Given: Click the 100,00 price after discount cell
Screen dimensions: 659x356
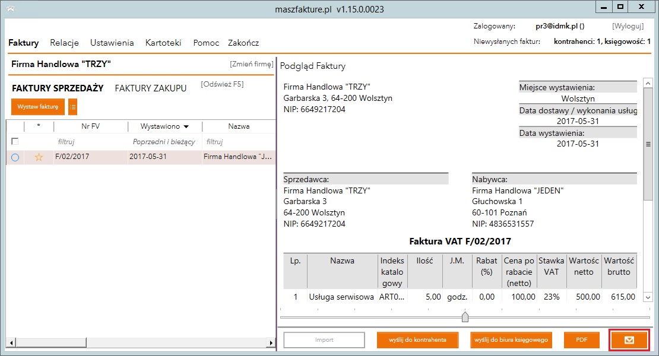Looking at the screenshot, I should (523, 297).
